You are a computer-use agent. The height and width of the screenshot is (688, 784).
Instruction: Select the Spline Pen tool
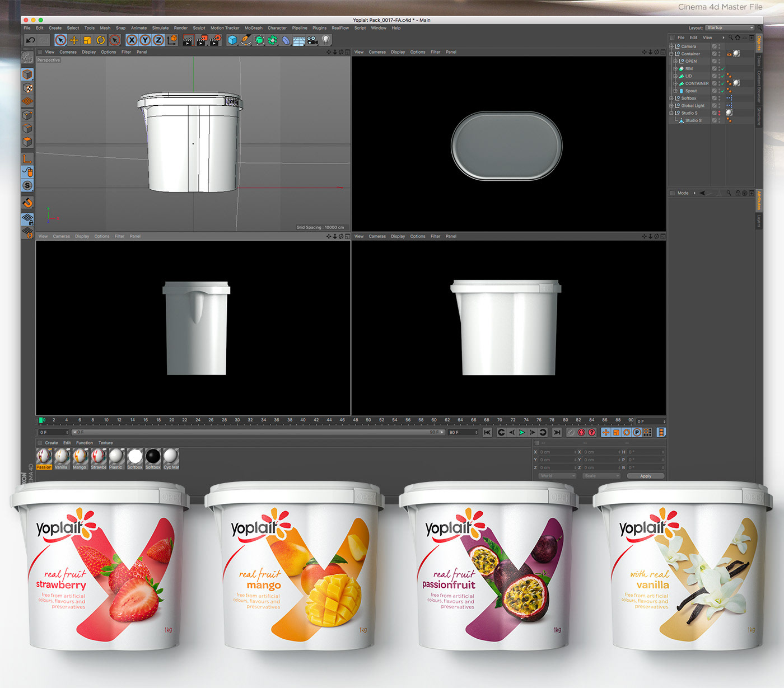tap(246, 40)
